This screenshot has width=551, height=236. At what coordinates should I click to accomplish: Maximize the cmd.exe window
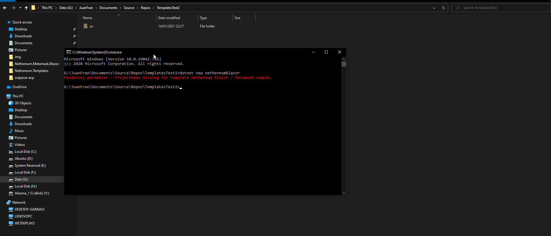click(x=326, y=52)
